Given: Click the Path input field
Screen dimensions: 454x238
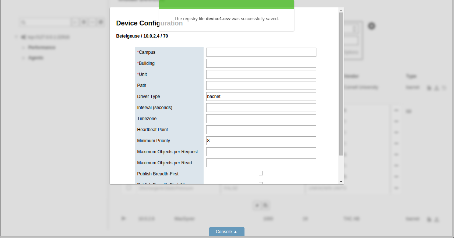Looking at the screenshot, I should (x=261, y=85).
